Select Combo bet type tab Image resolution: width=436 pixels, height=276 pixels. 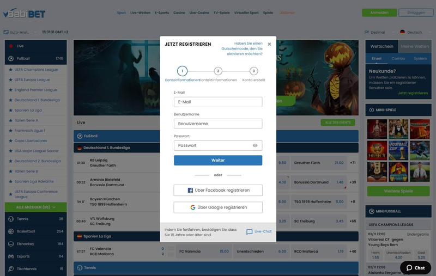pyautogui.click(x=398, y=59)
